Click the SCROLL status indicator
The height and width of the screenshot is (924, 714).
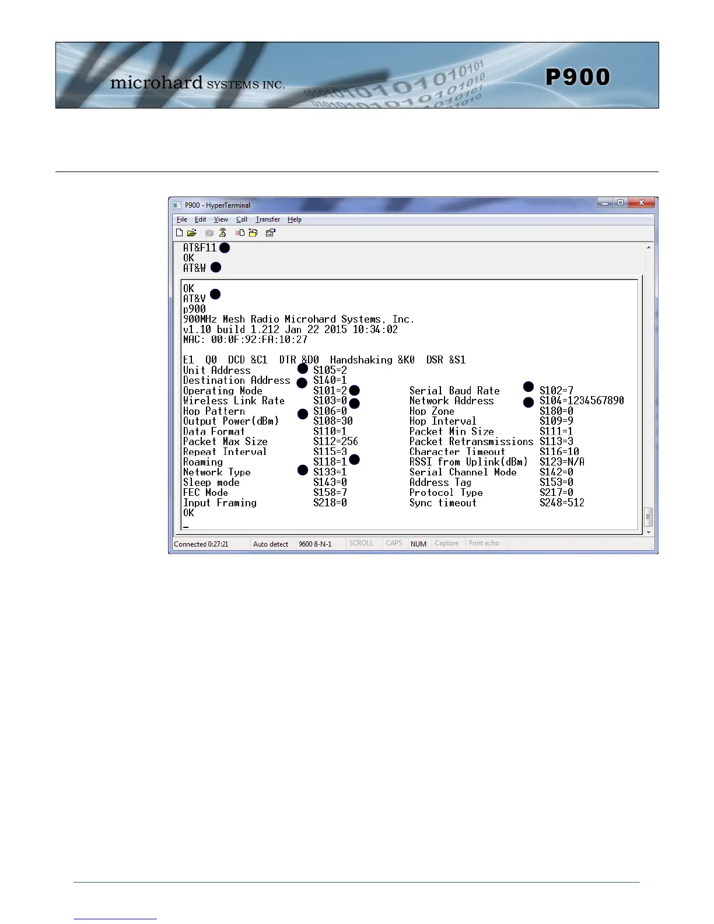[361, 543]
